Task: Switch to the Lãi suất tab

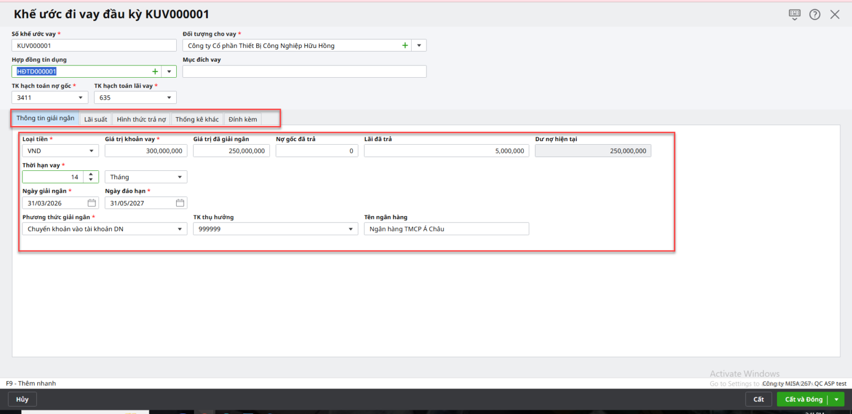Action: pos(95,119)
